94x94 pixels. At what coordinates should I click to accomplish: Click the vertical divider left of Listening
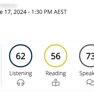[1, 65]
